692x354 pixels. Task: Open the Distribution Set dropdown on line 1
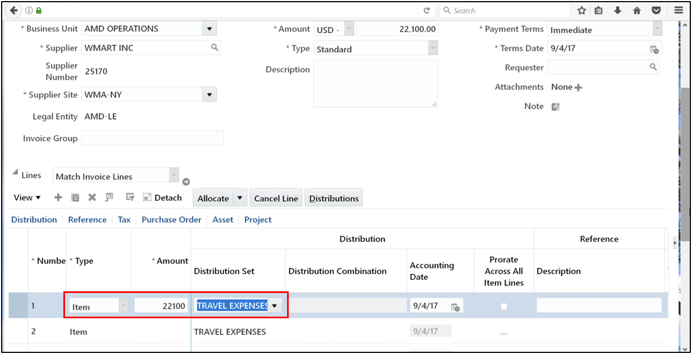(x=274, y=305)
